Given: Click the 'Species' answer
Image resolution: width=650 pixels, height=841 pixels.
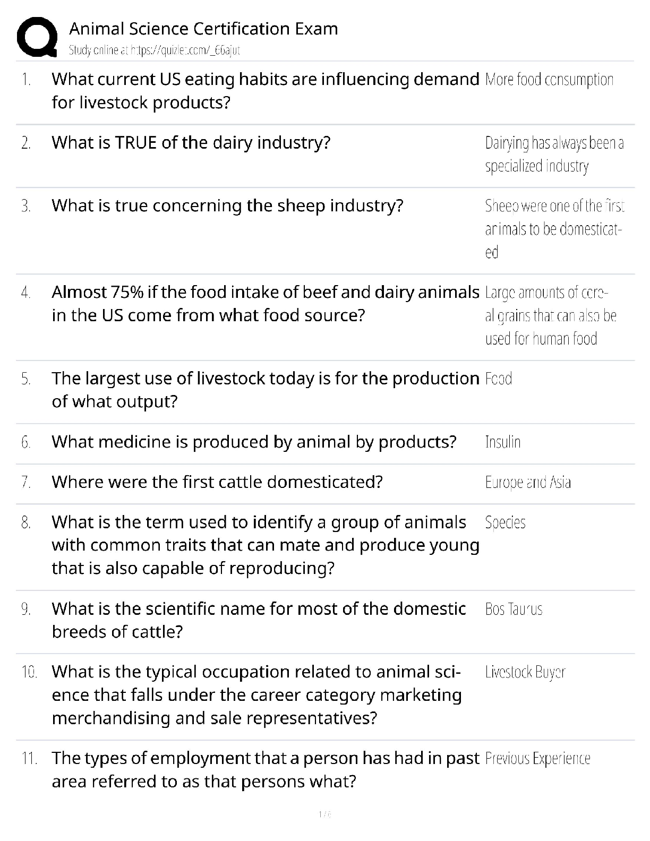Looking at the screenshot, I should [505, 522].
